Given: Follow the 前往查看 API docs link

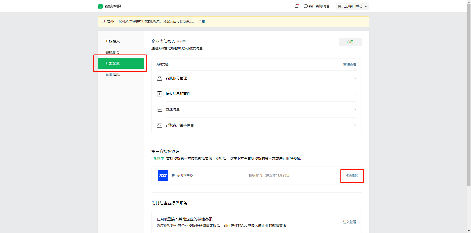Looking at the screenshot, I should [350, 64].
